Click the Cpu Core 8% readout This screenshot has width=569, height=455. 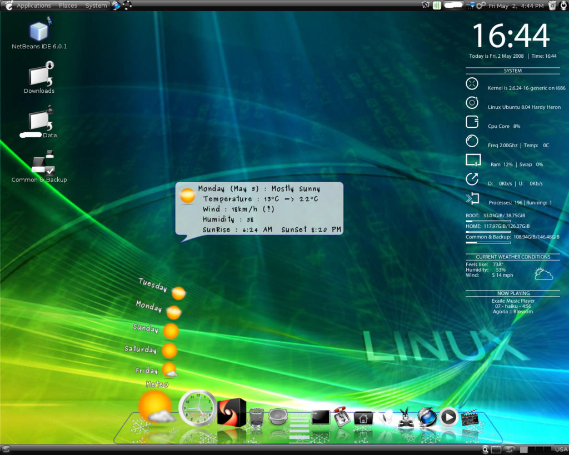(504, 126)
